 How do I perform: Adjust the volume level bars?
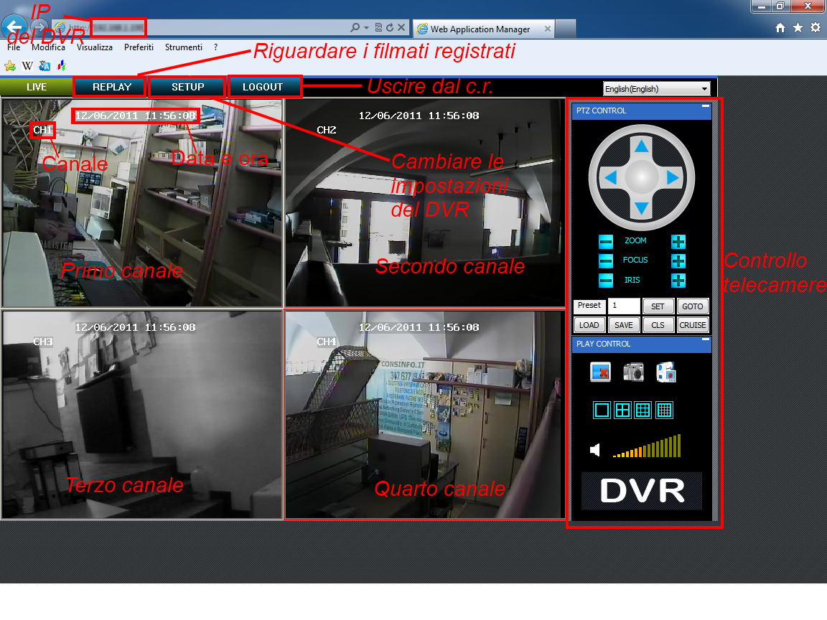(x=647, y=448)
